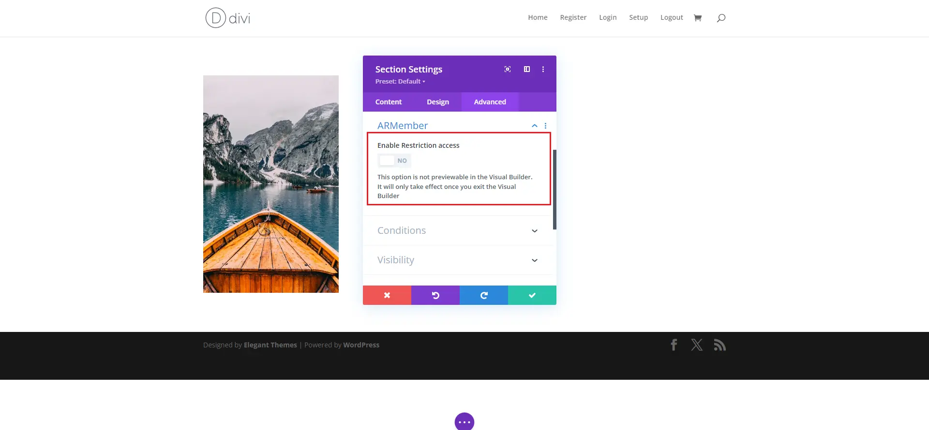Open ARMember group options dots menu
Viewport: 929px width, 430px height.
click(x=545, y=126)
